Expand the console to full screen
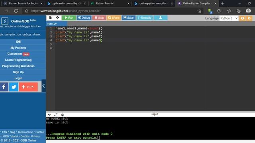The height and width of the screenshot is (143, 255). tap(56, 115)
